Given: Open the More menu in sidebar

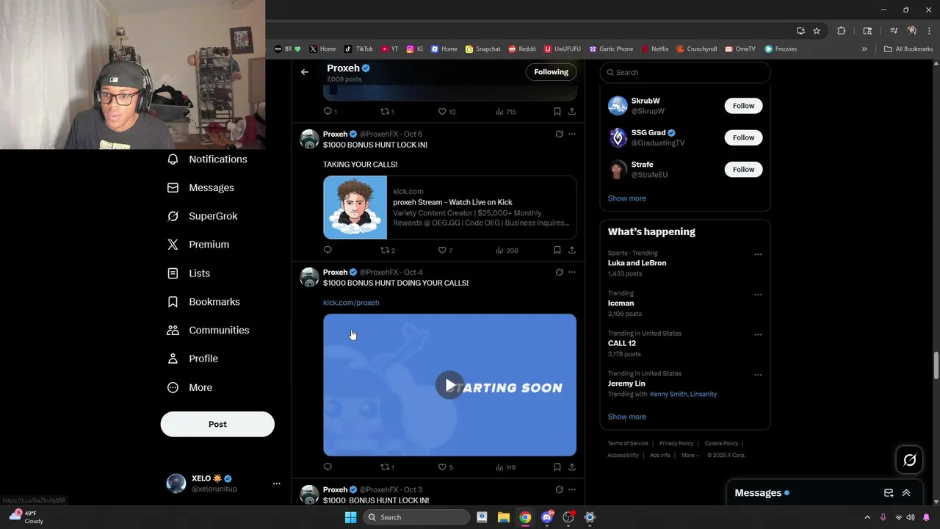Looking at the screenshot, I should point(189,388).
